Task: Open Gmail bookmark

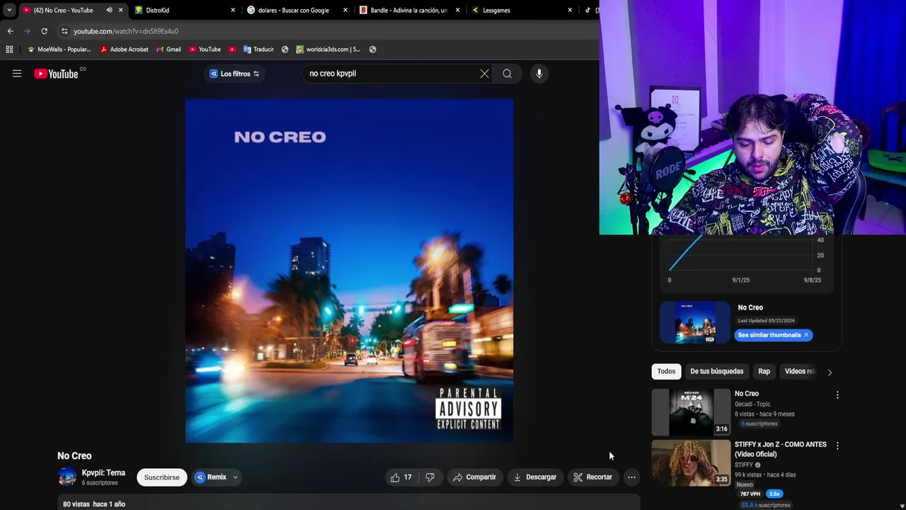Action: [168, 50]
